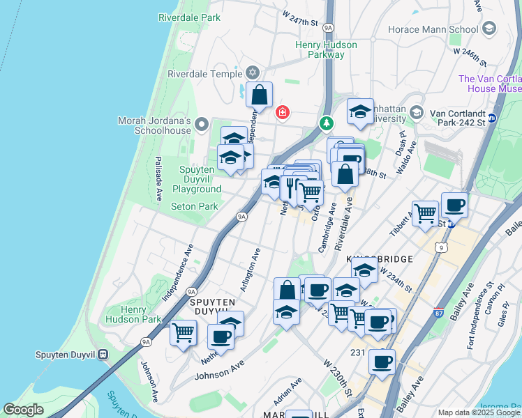
Task: Click the graduation cap marker above W 230th St
Action: (x=286, y=312)
